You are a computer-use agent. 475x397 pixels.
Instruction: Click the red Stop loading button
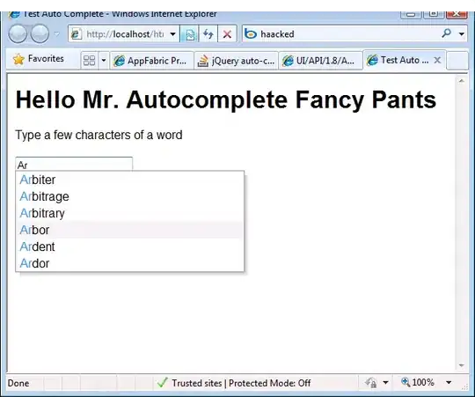tap(227, 34)
